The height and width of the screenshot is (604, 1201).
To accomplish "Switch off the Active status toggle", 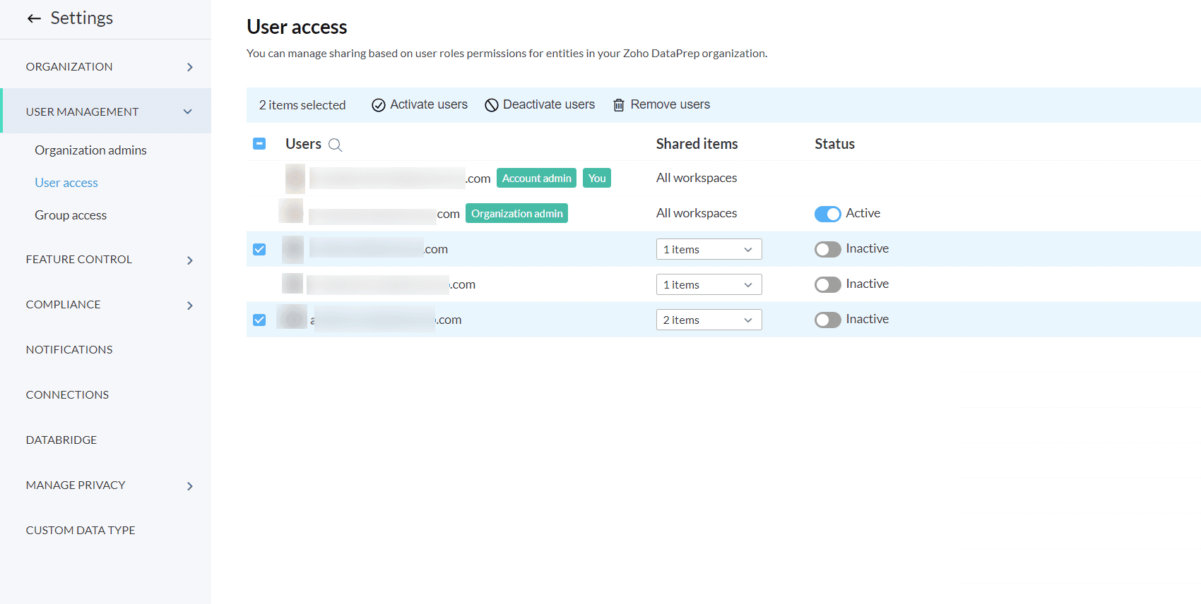I will click(828, 214).
